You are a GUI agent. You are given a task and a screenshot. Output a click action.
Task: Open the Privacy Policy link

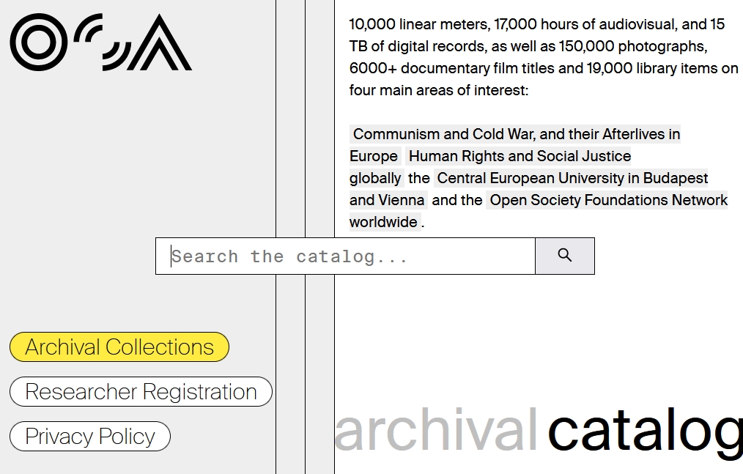point(90,437)
